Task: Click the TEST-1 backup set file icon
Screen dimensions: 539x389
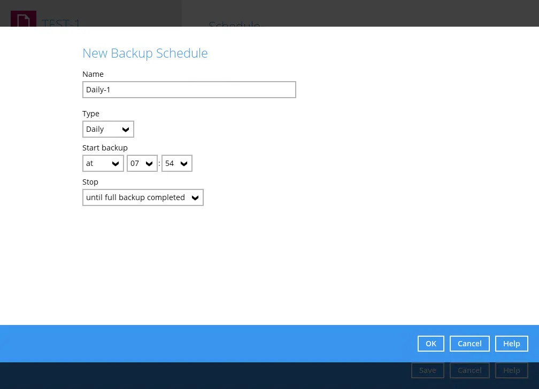Action: [24, 19]
